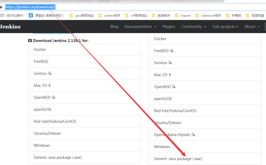
Task: Choose openSUSE in the left download list
Action: pos(84,109)
